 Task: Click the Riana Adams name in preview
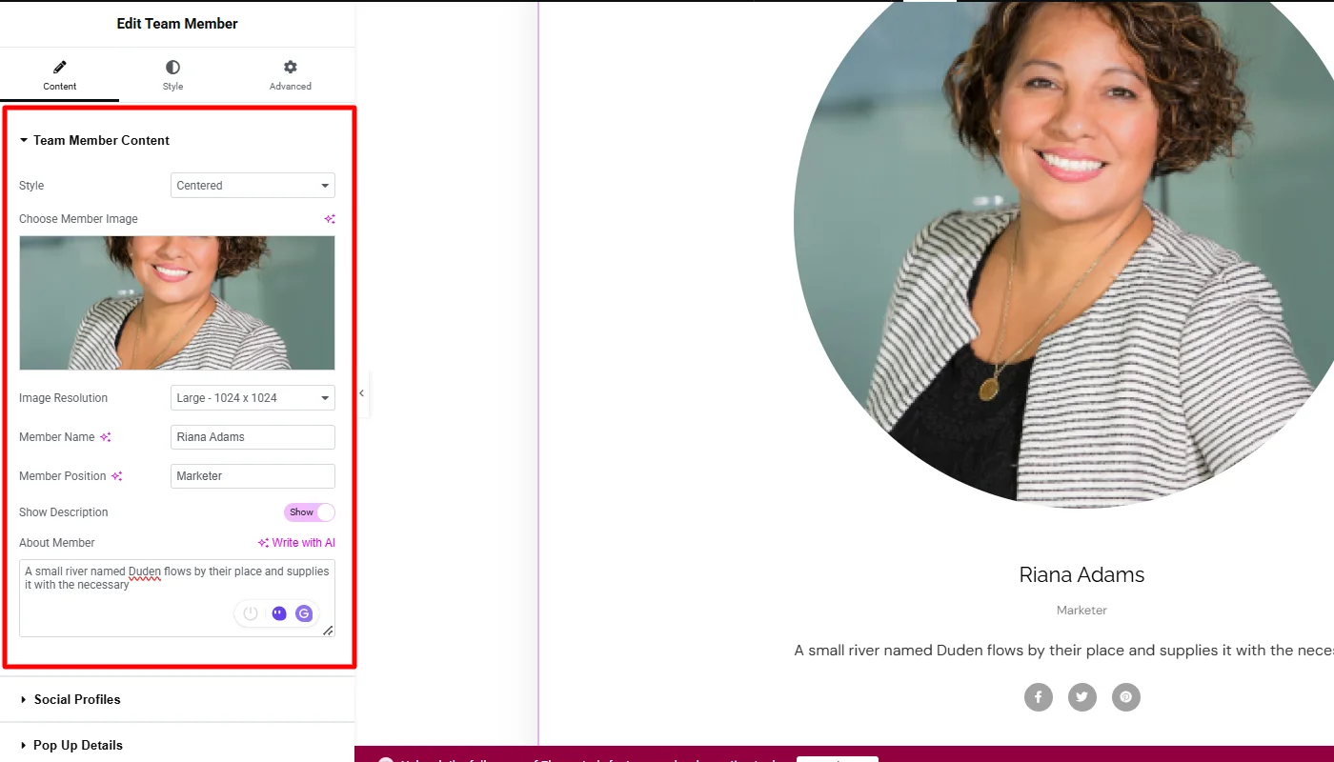1081,574
